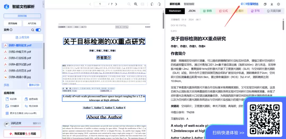Switch to Markdown tab
This screenshot has height=139, width=286.
175,11
